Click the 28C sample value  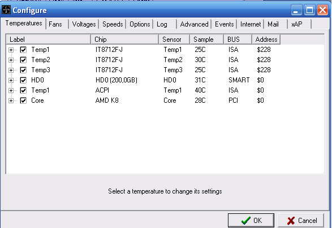coord(200,100)
